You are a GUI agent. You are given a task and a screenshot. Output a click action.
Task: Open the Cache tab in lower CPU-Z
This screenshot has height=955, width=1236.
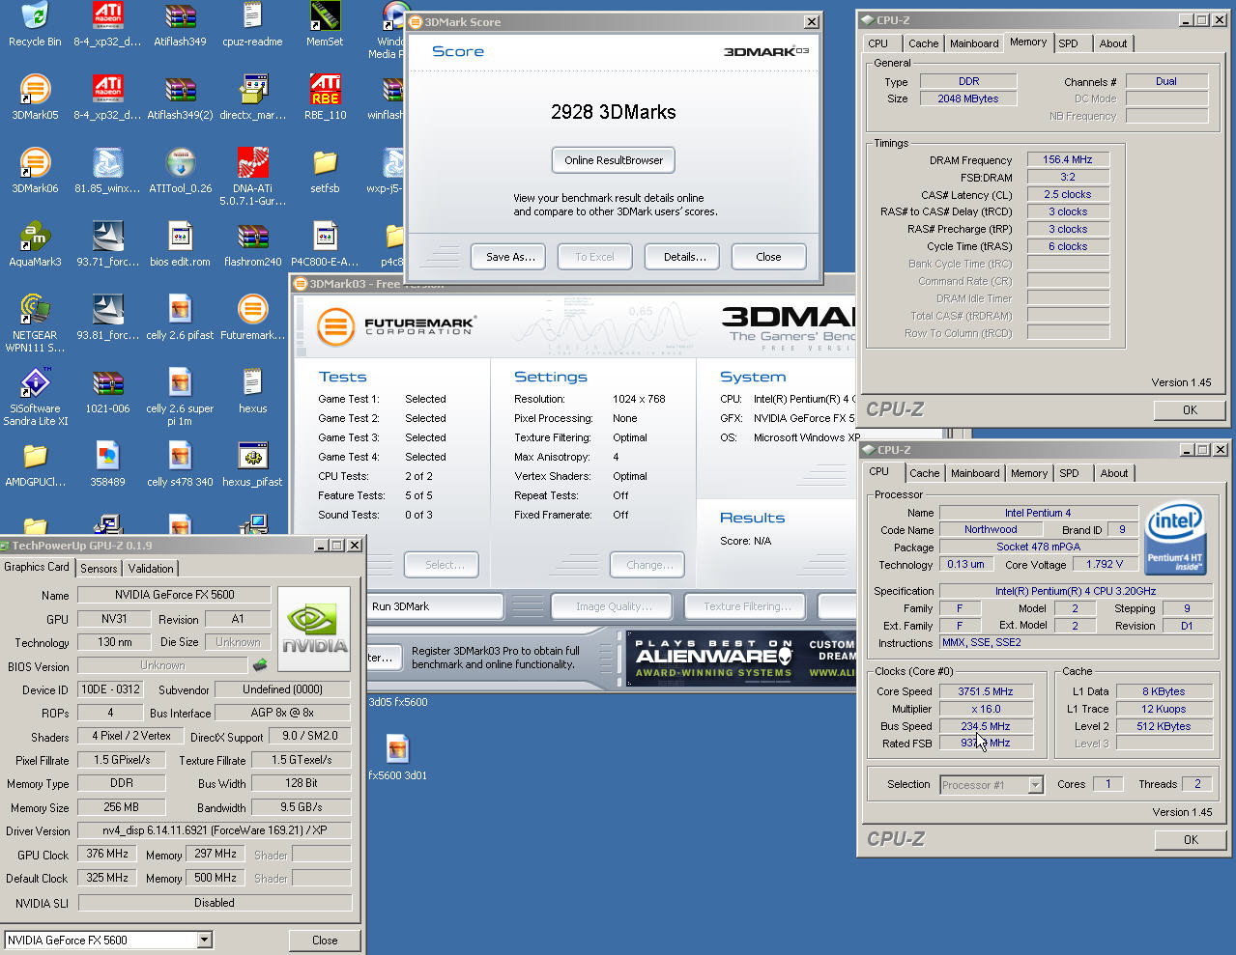tap(924, 473)
